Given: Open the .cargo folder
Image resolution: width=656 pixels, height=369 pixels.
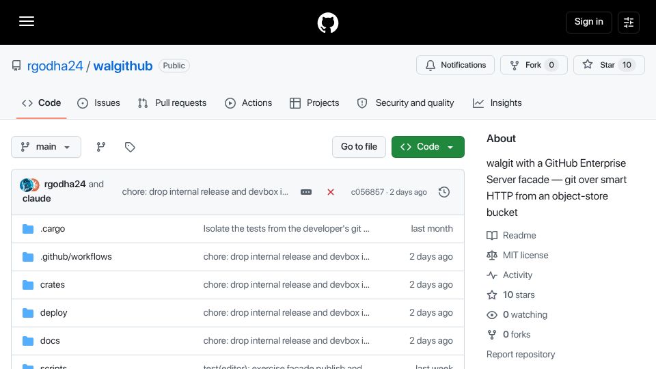Looking at the screenshot, I should click(x=53, y=229).
